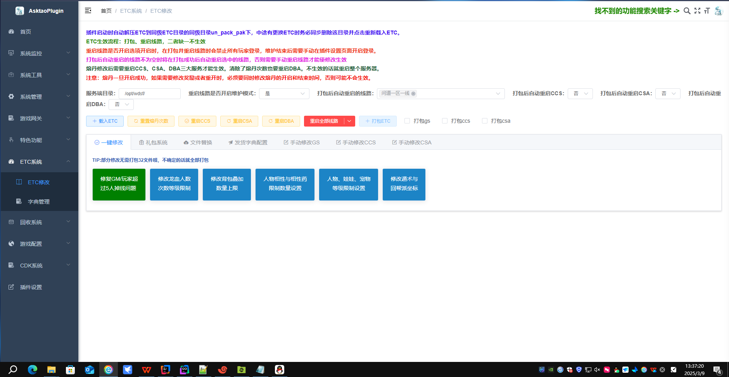Image resolution: width=729 pixels, height=377 pixels.
Task: Switch to the 礼包系统 tab
Action: click(x=154, y=142)
